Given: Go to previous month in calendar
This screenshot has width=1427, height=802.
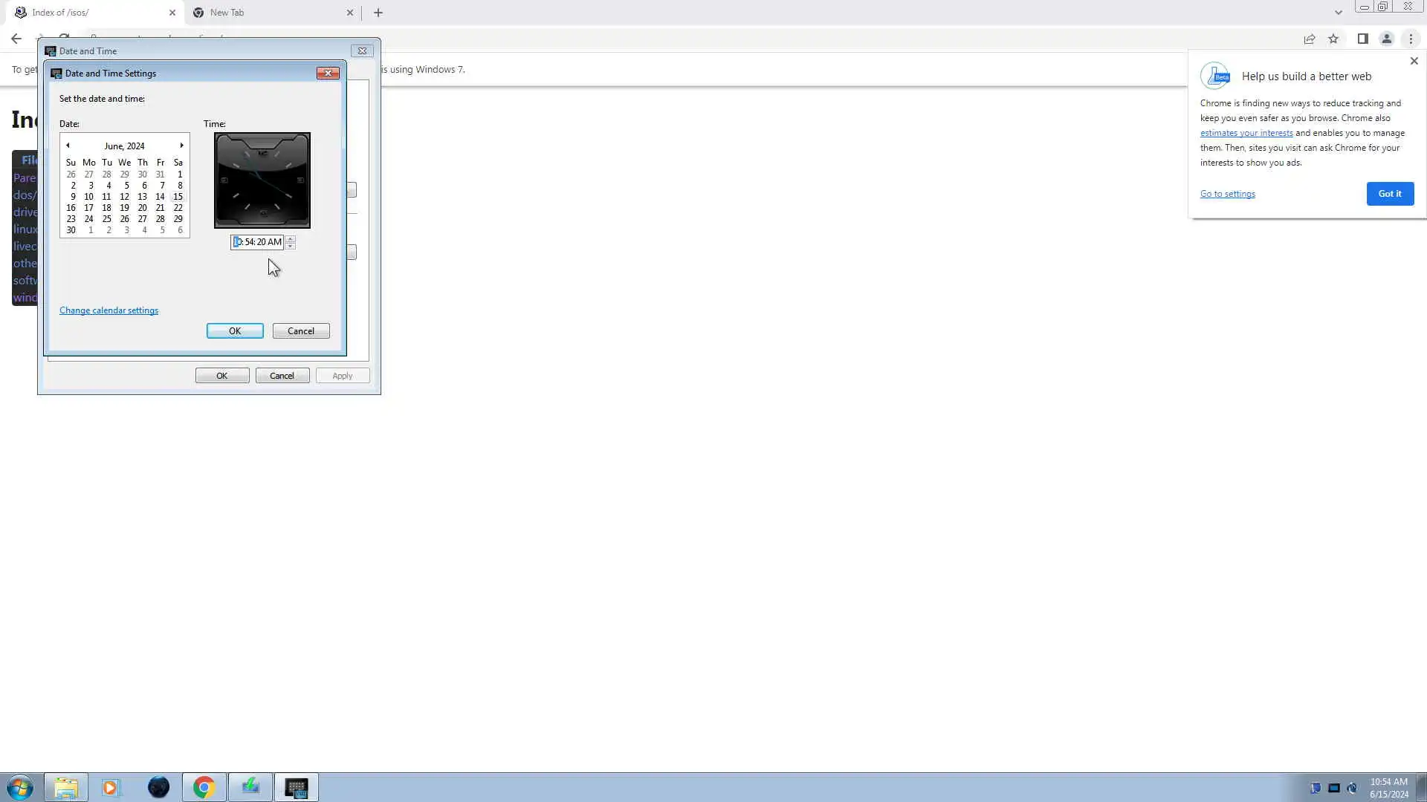Looking at the screenshot, I should pos(68,146).
